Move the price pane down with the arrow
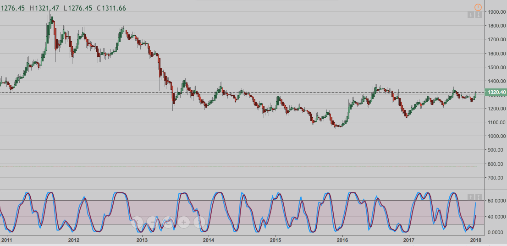This screenshot has height=246, width=507. (470, 15)
